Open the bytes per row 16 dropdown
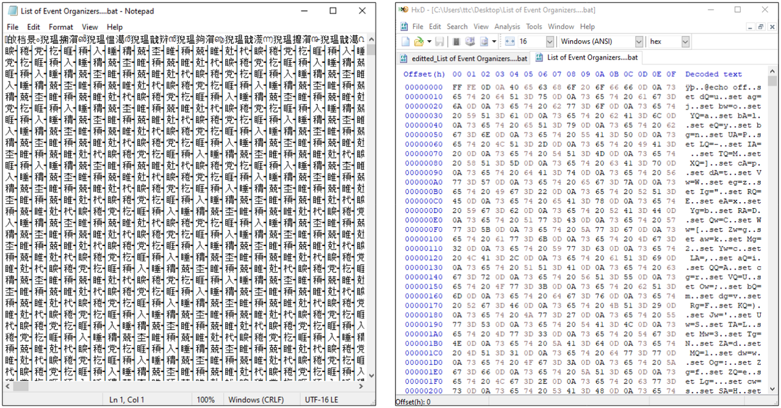The image size is (781, 408). [x=550, y=41]
